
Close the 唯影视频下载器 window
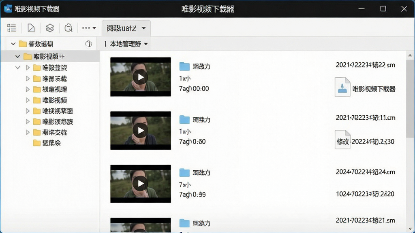404,9
